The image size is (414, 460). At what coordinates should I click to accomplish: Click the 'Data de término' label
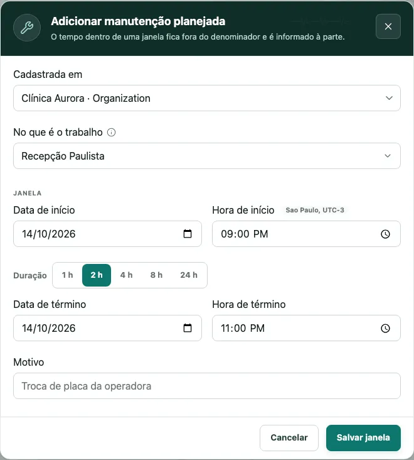click(x=50, y=304)
